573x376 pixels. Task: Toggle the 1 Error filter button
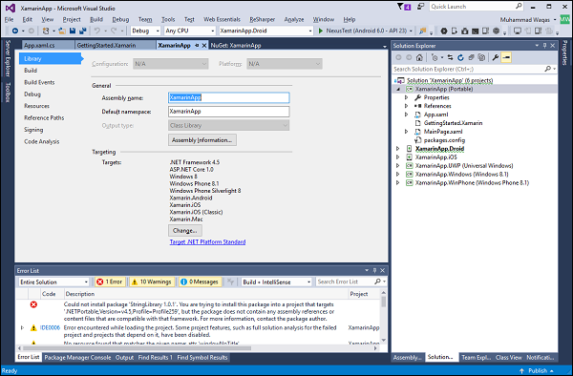click(110, 282)
